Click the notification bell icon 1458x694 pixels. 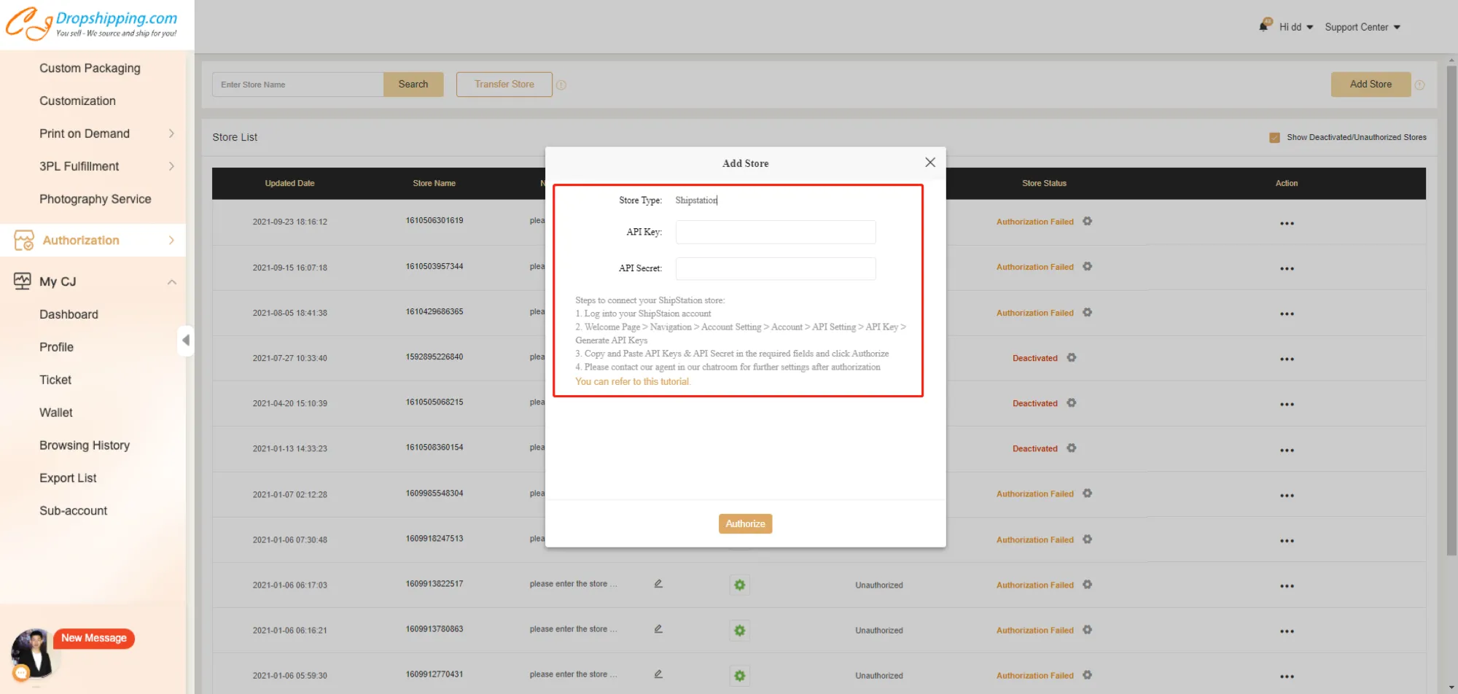1264,26
